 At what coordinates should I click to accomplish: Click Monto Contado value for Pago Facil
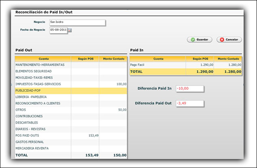pos(227,65)
